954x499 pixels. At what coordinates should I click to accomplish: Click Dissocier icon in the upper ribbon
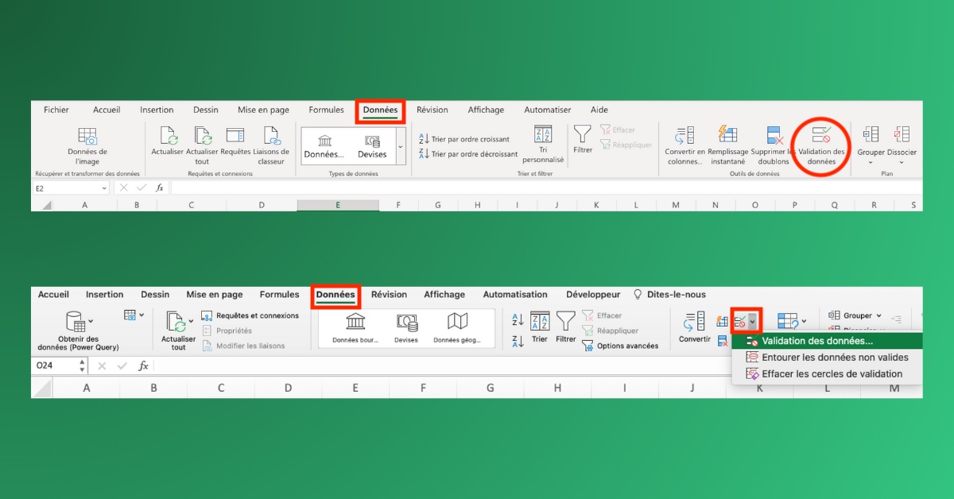click(902, 135)
